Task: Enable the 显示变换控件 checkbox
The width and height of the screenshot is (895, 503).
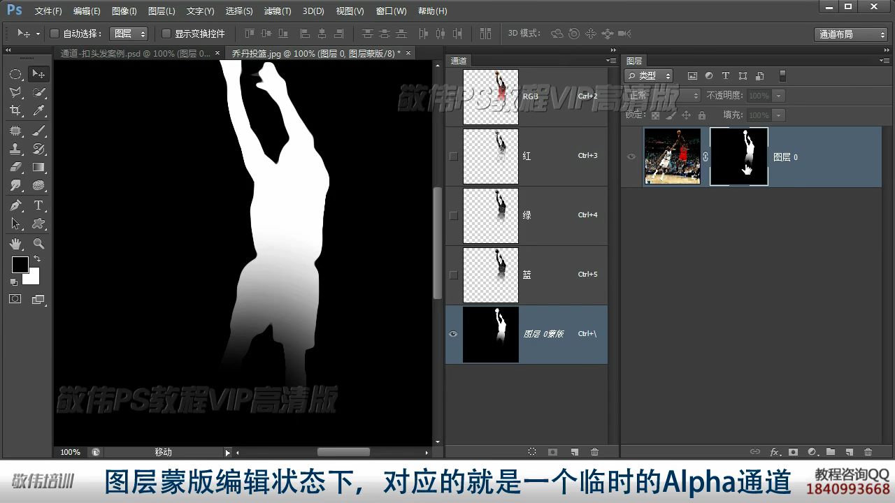Action: (166, 34)
